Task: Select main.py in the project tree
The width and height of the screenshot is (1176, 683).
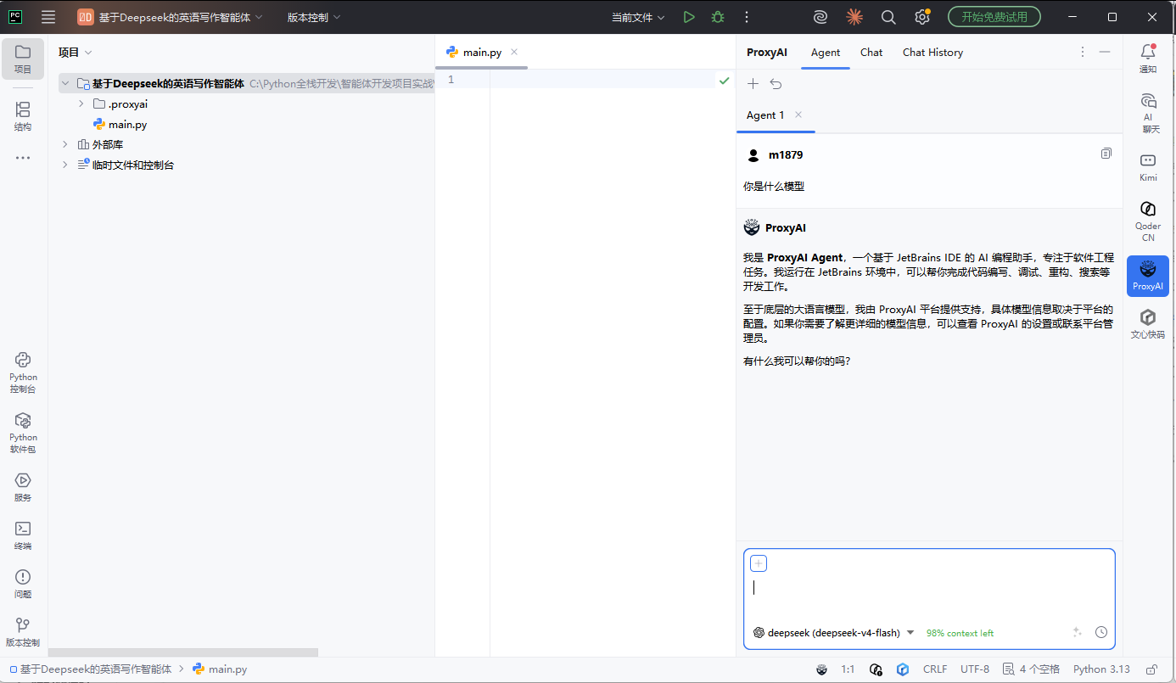Action: [x=127, y=124]
